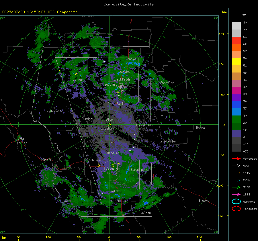The width and height of the screenshot is (258, 241).
Task: Click the yellow diamond marker above Calgary
Action: [113, 165]
